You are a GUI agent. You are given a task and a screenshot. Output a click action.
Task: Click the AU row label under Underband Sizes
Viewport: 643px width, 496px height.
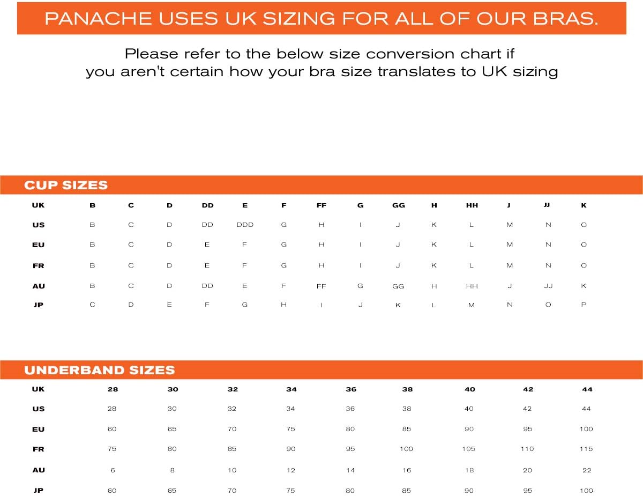[39, 470]
